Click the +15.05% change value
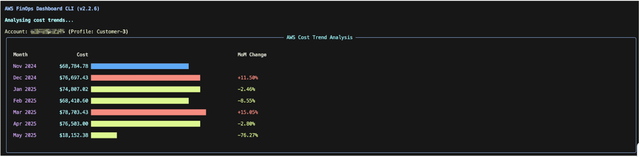639x157 pixels. pyautogui.click(x=248, y=112)
